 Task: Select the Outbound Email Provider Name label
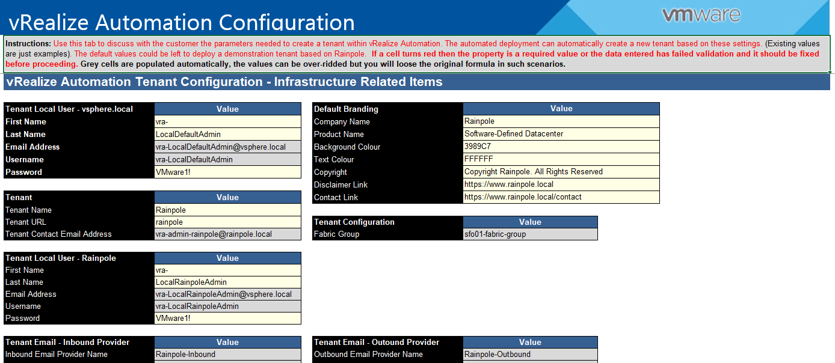click(388, 355)
